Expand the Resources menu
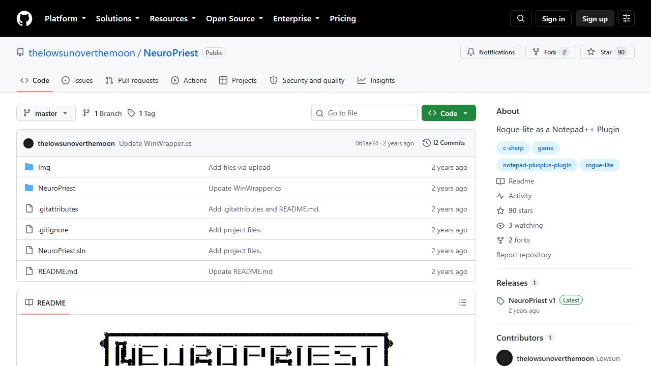The image size is (651, 366). tap(172, 19)
